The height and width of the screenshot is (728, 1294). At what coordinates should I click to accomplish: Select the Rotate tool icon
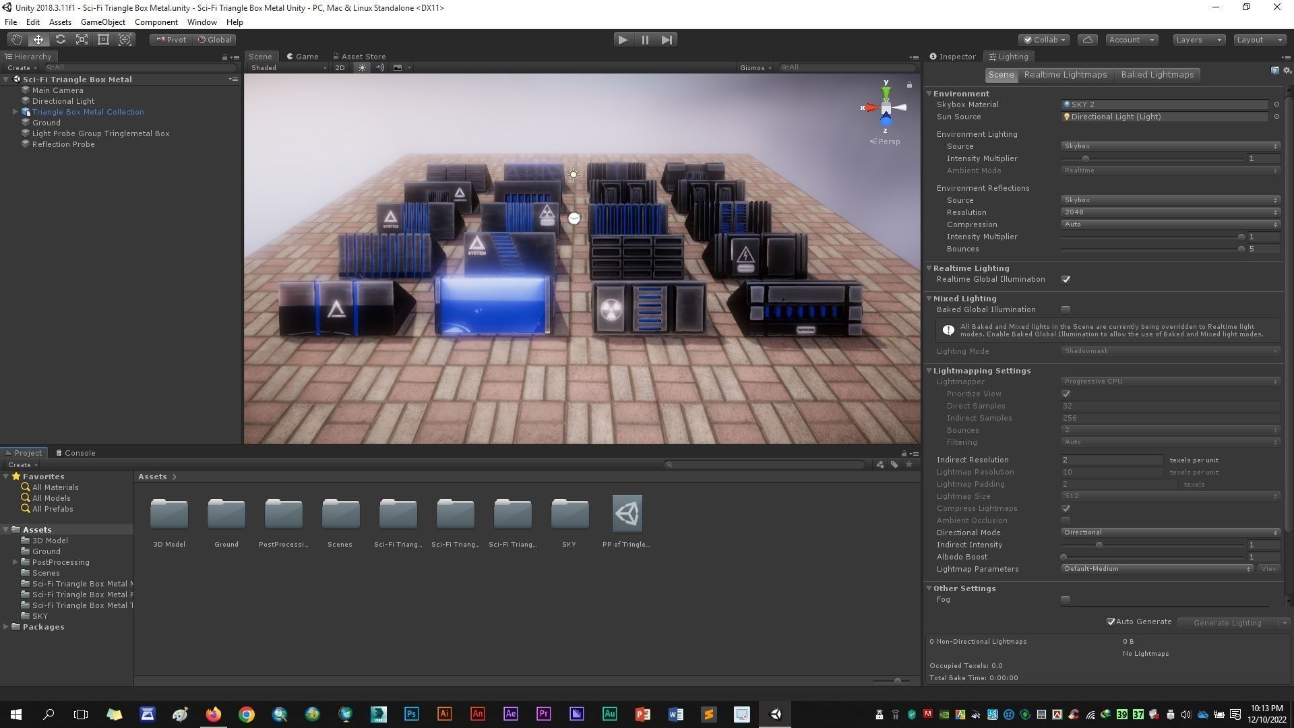pos(60,40)
